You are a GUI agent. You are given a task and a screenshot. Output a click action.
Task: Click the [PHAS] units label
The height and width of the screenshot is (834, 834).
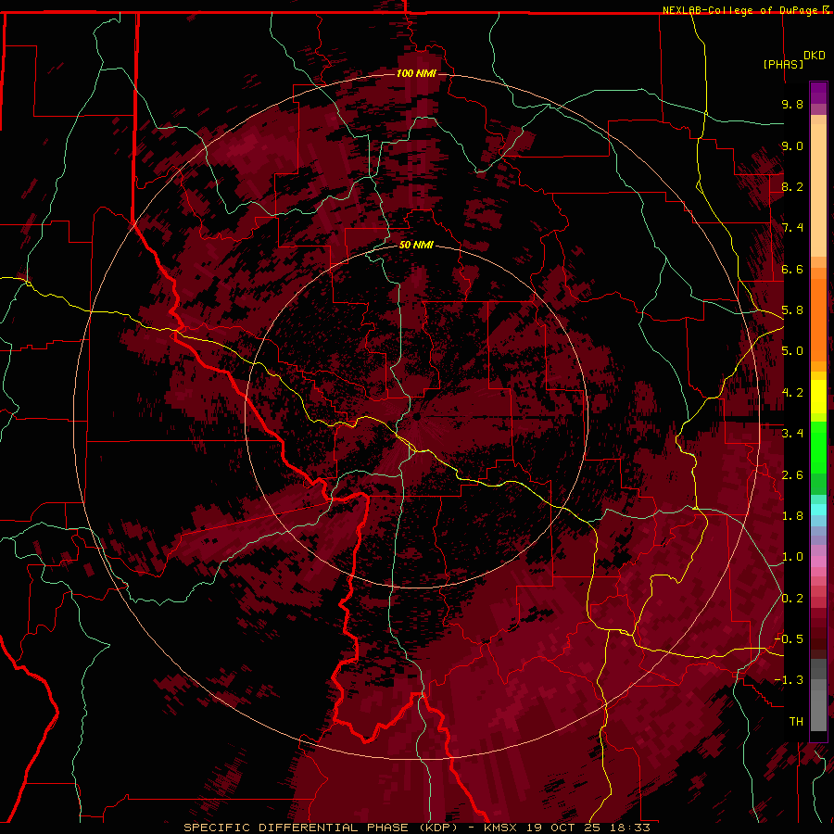pos(783,64)
